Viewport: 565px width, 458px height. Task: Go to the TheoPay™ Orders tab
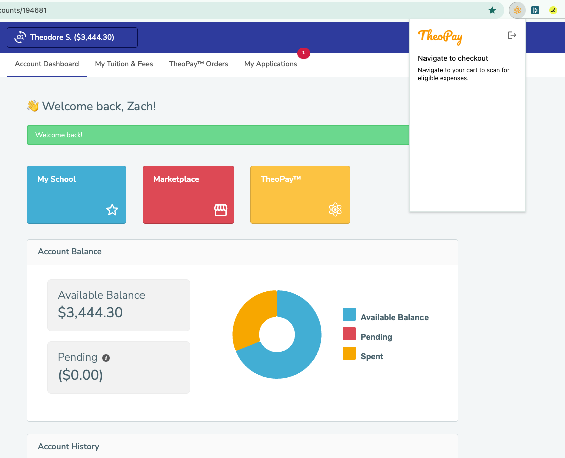coord(199,64)
